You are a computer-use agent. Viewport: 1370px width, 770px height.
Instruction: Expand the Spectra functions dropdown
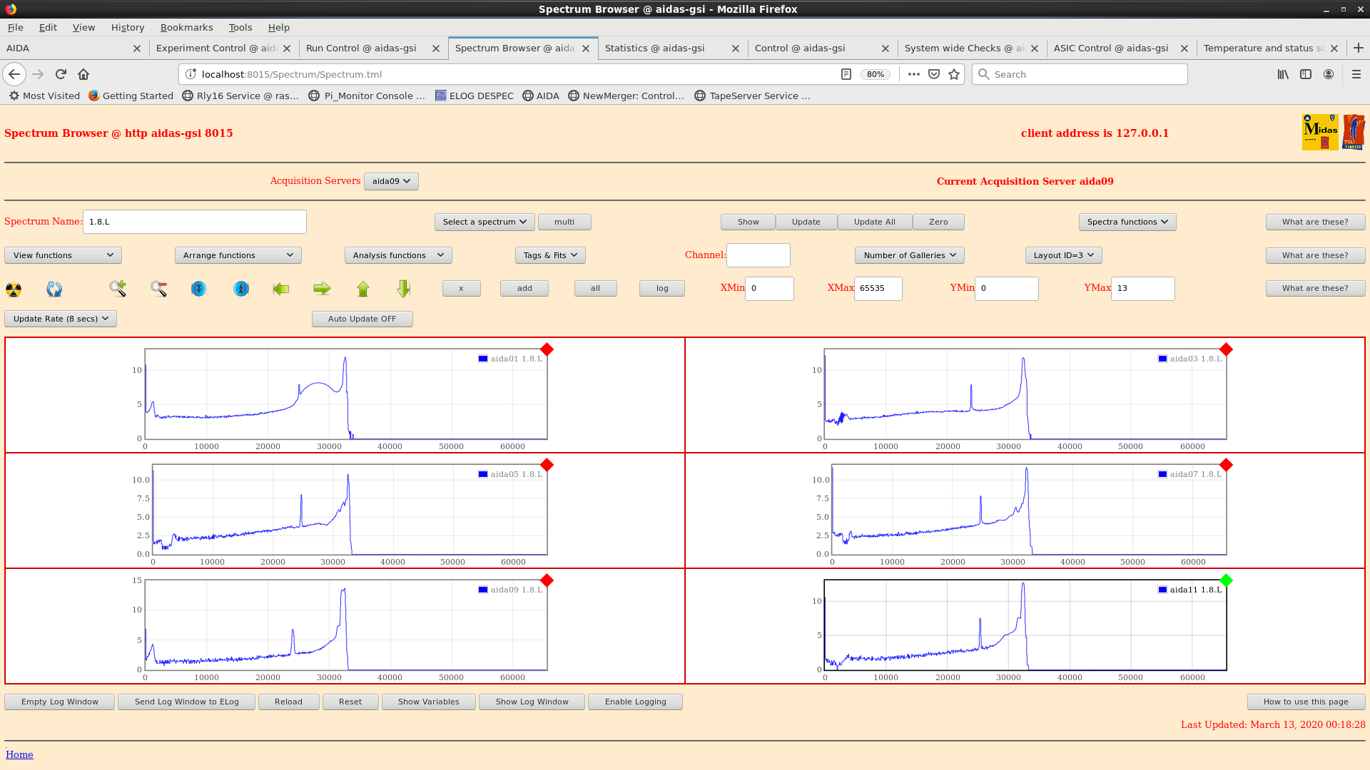[x=1127, y=222]
